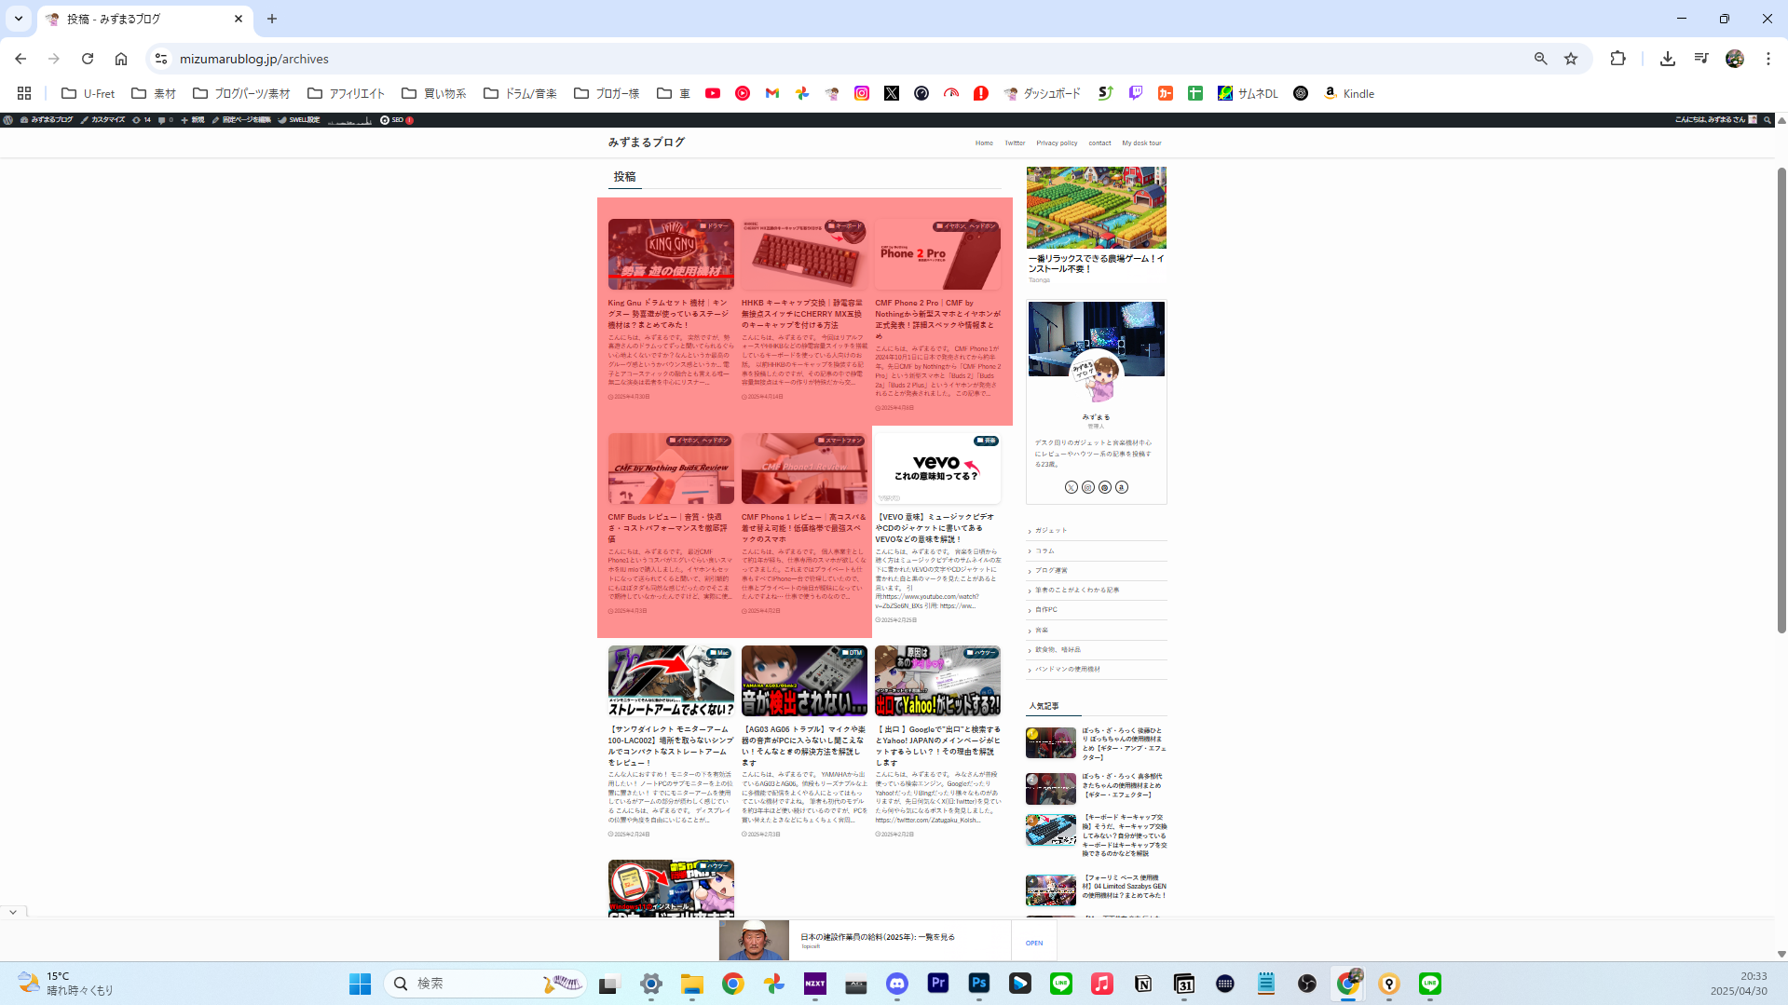
Task: Open the SEO item in admin bar
Action: (397, 120)
